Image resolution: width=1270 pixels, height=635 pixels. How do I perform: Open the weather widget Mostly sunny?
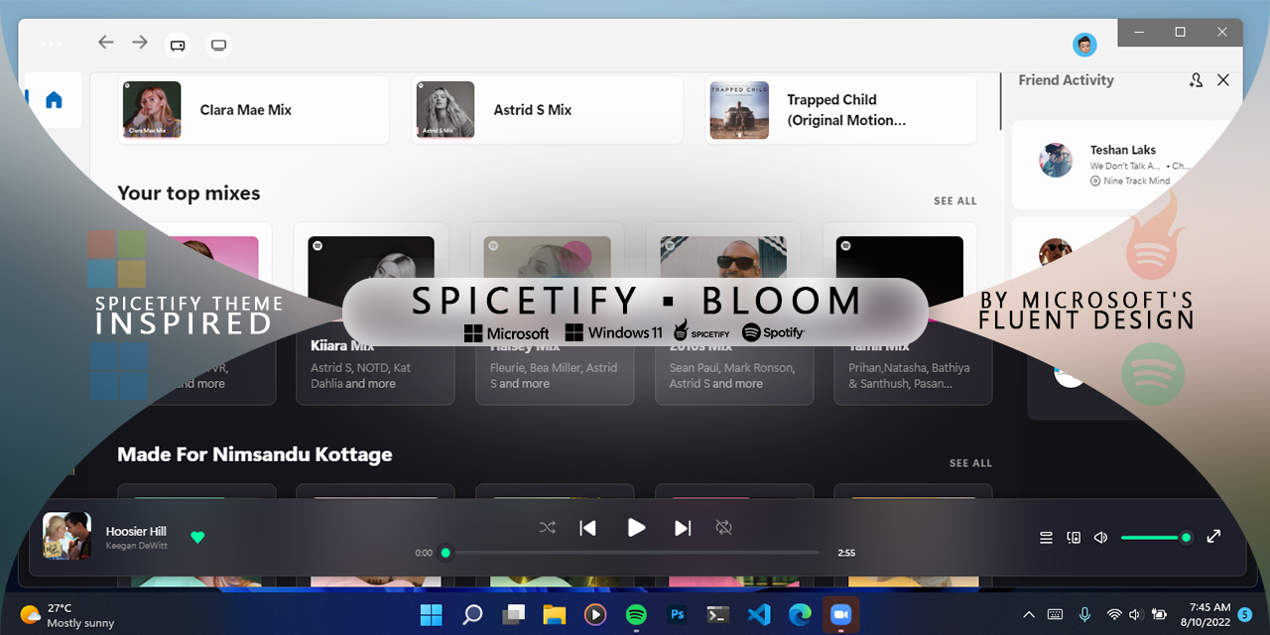coord(67,615)
